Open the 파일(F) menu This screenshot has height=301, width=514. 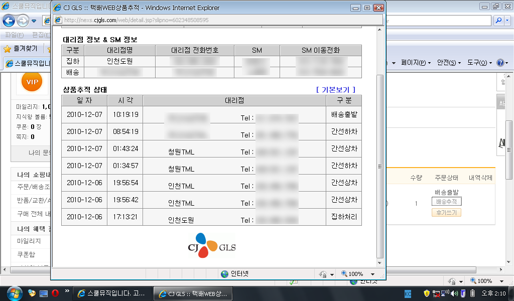tap(14, 35)
